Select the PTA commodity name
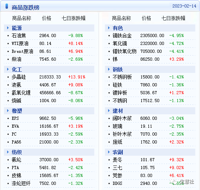Image resolution: width=200 pixels, height=190 pixels. click(x=15, y=168)
